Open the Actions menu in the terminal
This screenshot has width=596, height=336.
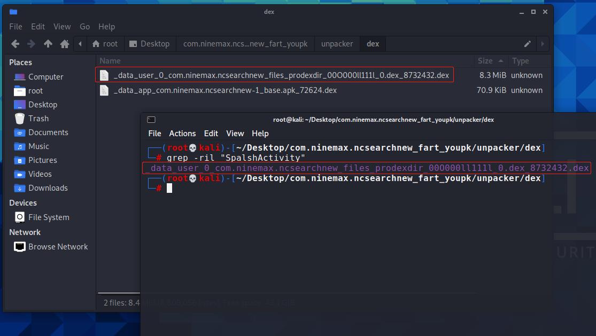(x=182, y=133)
